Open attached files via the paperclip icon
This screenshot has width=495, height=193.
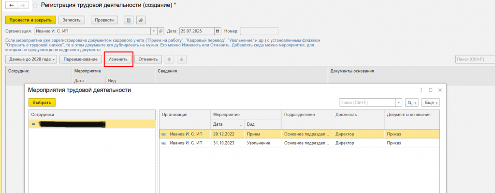click(x=141, y=20)
